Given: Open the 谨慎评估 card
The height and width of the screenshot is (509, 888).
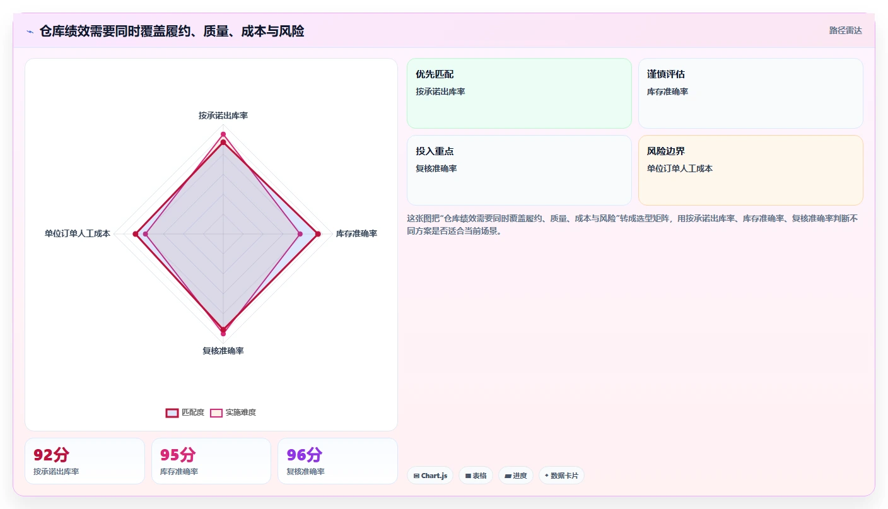Looking at the screenshot, I should tap(751, 93).
